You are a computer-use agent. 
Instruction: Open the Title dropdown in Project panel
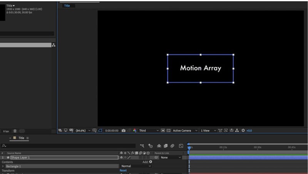tap(10, 6)
